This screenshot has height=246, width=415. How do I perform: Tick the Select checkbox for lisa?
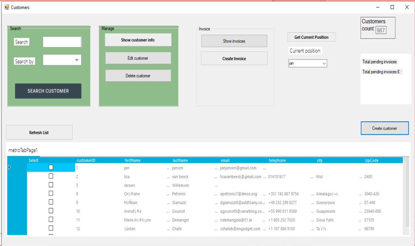point(51,176)
